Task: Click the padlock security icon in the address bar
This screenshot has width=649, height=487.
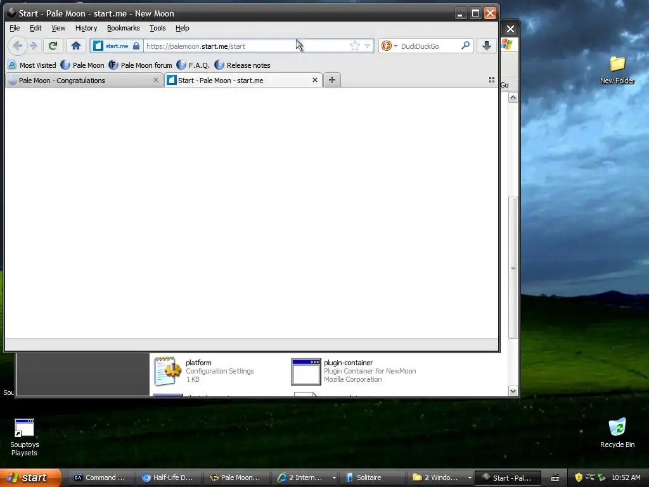Action: (136, 46)
